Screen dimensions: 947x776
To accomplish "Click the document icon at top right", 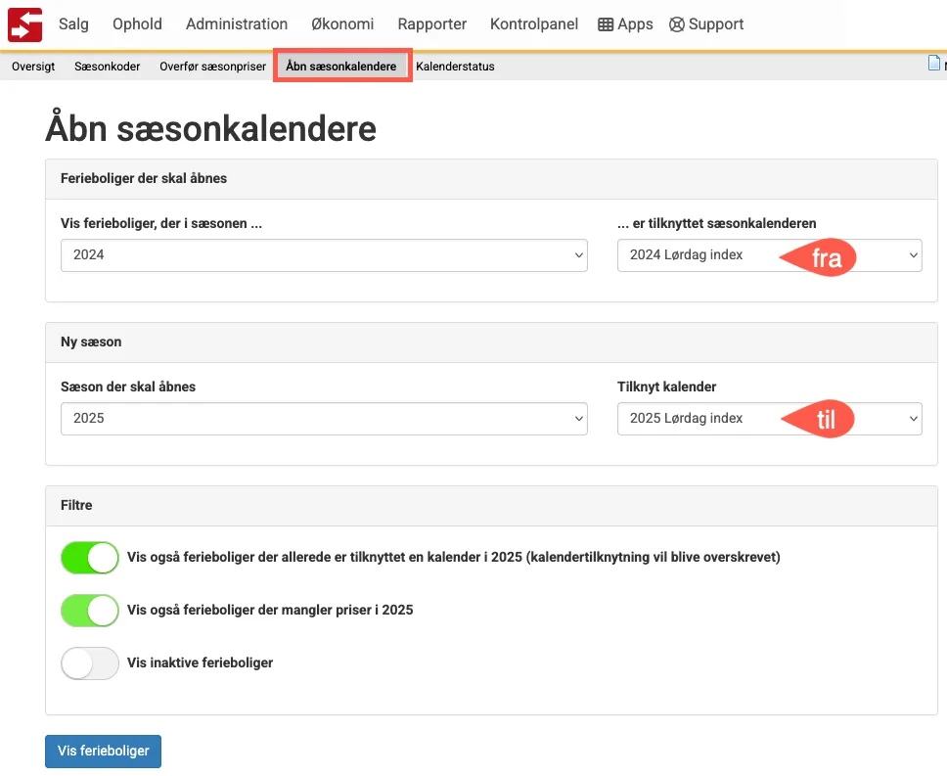I will pos(934,65).
